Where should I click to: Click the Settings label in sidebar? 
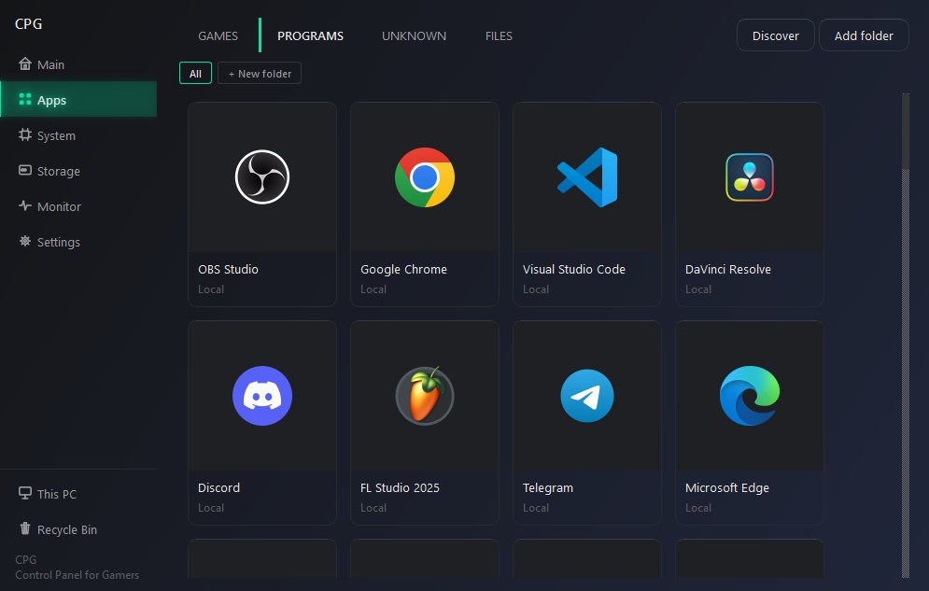[x=59, y=243]
